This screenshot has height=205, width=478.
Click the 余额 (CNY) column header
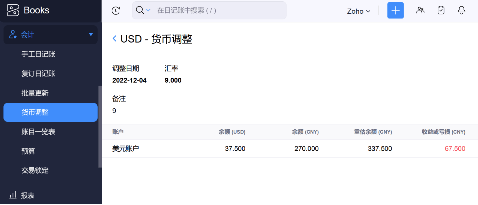305,132
